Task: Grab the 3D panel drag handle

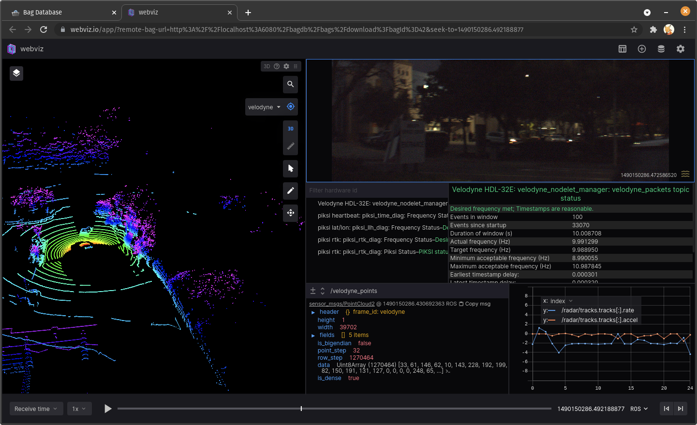Action: coord(296,66)
